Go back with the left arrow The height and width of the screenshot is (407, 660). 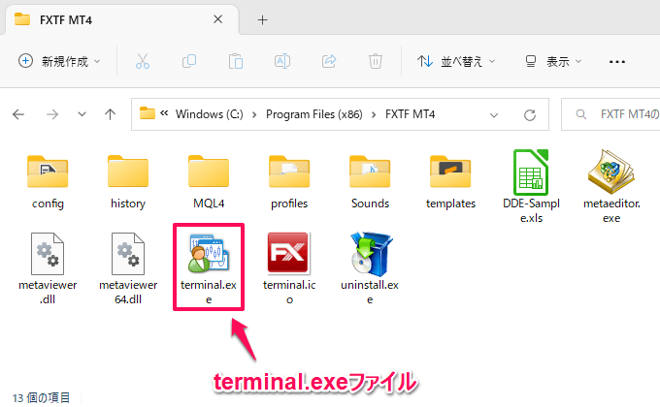click(18, 114)
